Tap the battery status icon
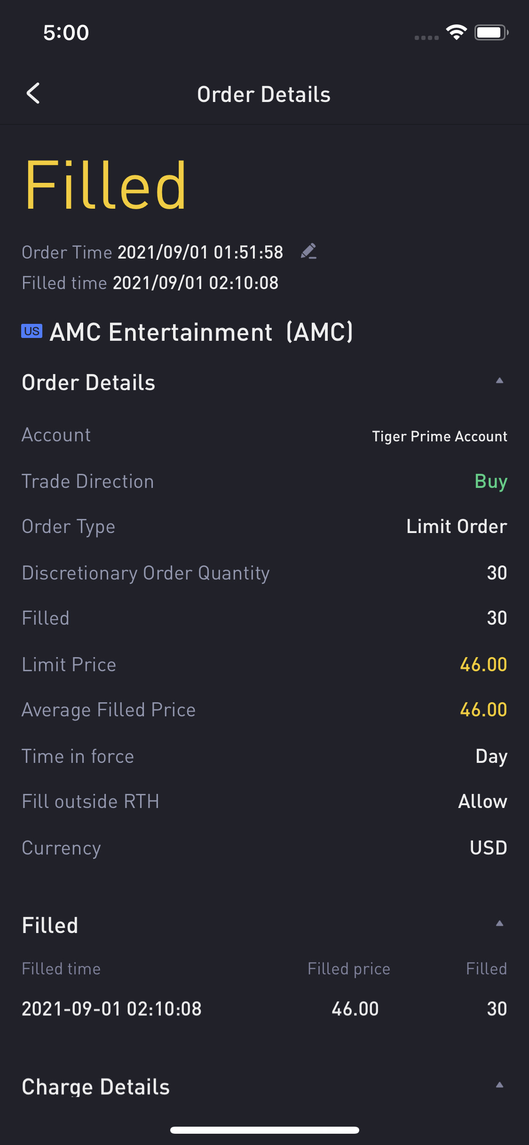Image resolution: width=529 pixels, height=1145 pixels. [x=491, y=32]
